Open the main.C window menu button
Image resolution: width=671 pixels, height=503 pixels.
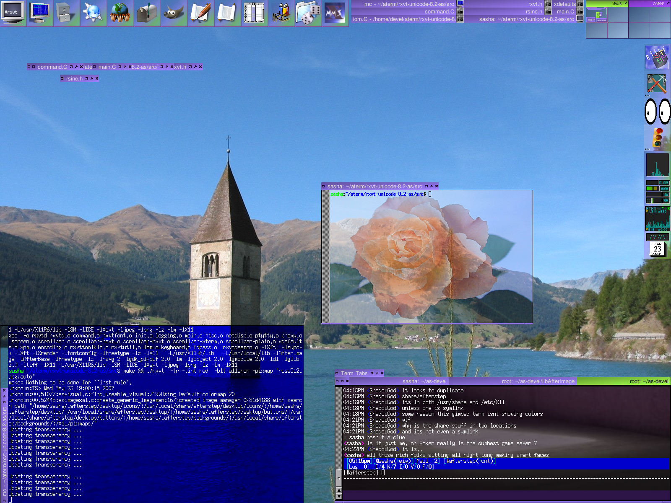94,67
